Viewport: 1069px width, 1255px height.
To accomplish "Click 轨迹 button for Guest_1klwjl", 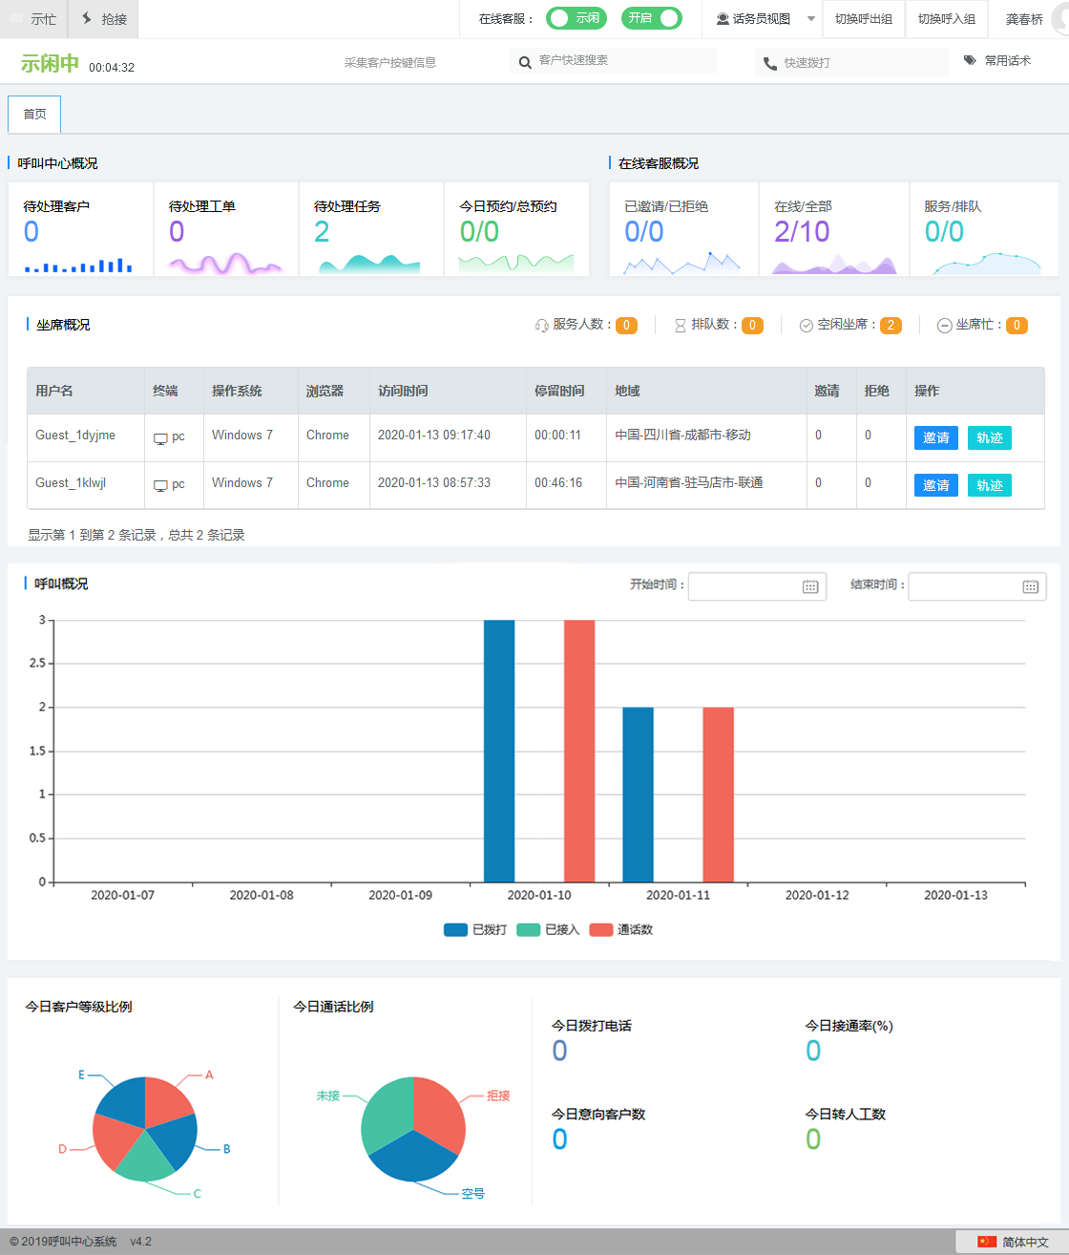I will coord(989,485).
